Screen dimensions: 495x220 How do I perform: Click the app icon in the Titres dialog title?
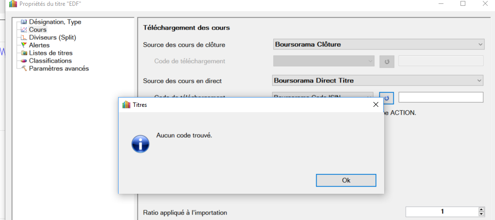click(x=126, y=104)
